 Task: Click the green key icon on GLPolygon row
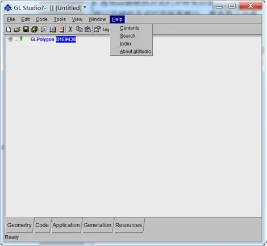pyautogui.click(x=21, y=39)
